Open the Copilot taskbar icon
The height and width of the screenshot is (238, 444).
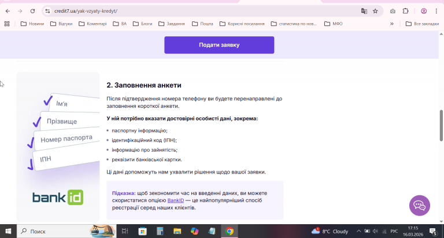194,231
